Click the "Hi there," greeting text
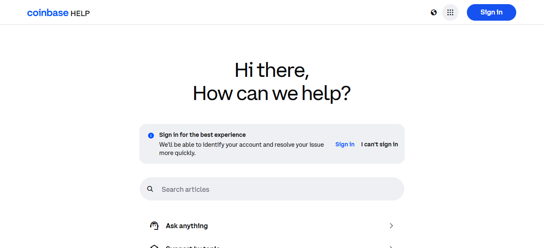 pyautogui.click(x=272, y=70)
